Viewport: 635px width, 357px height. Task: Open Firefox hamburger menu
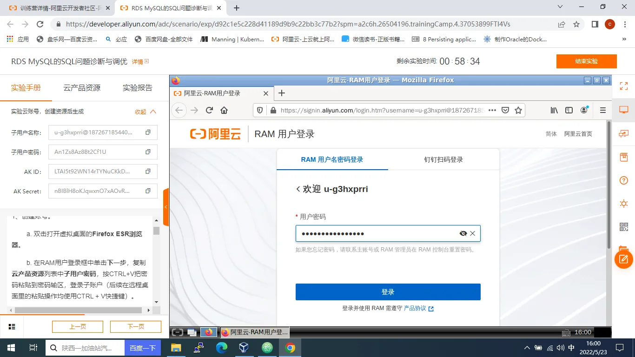603,110
